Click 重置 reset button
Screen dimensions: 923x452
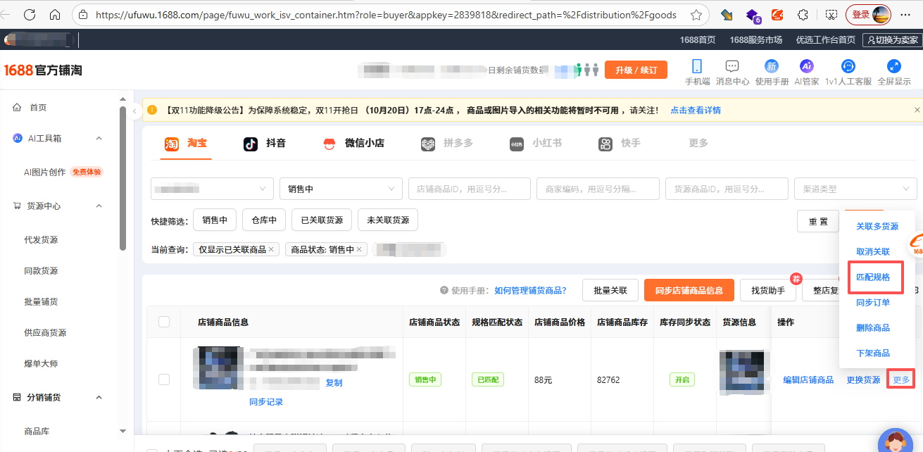point(818,221)
